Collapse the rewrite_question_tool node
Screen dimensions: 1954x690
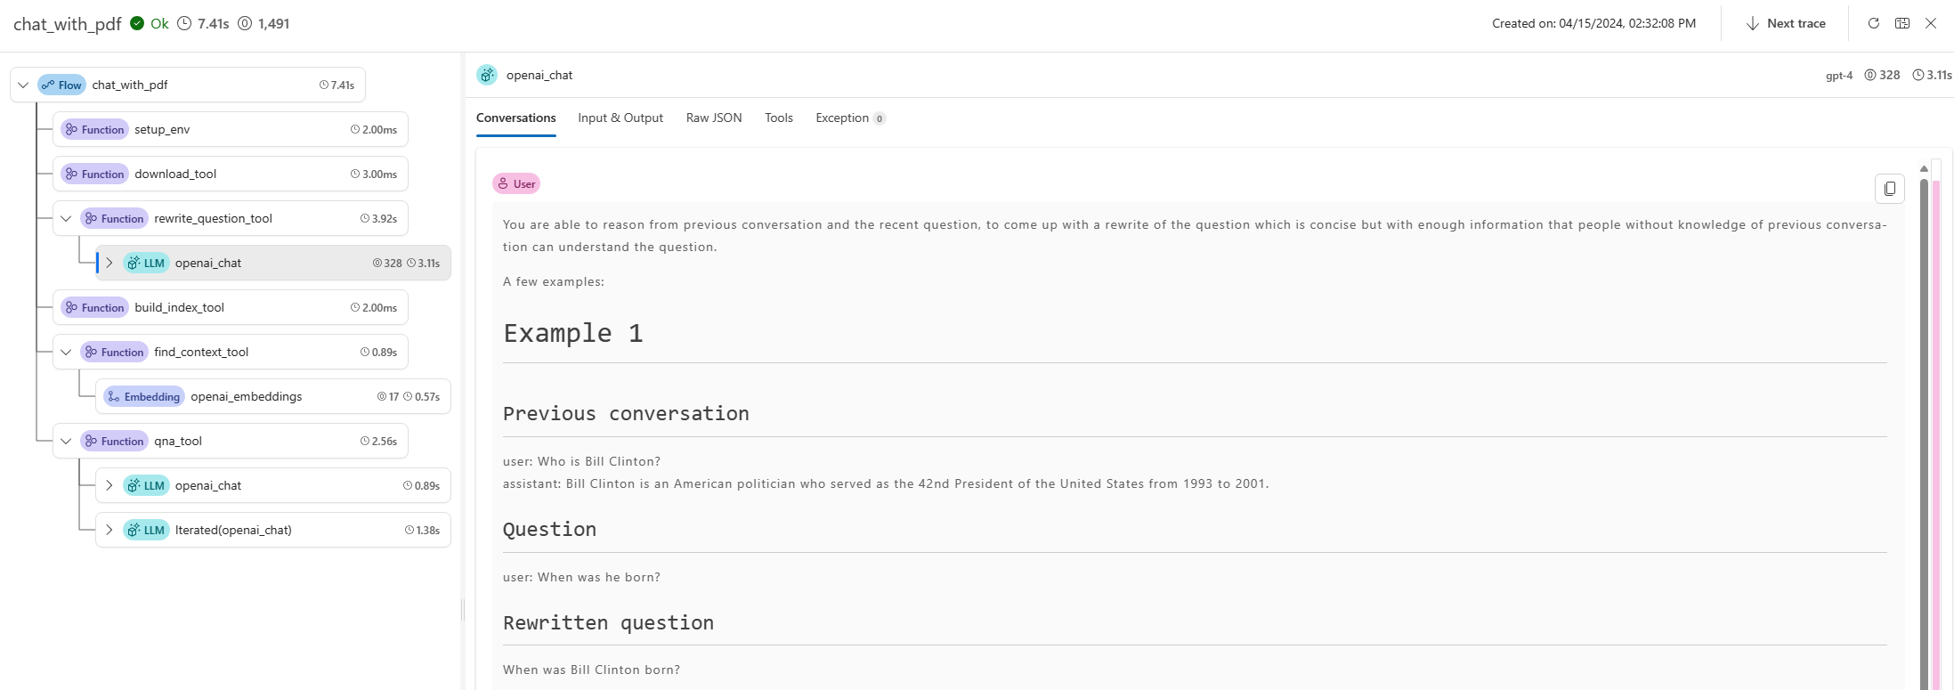coord(66,219)
